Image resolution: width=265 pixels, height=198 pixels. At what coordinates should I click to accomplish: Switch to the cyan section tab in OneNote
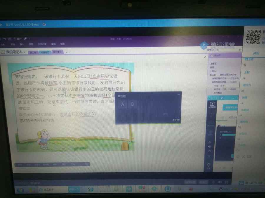point(45,53)
